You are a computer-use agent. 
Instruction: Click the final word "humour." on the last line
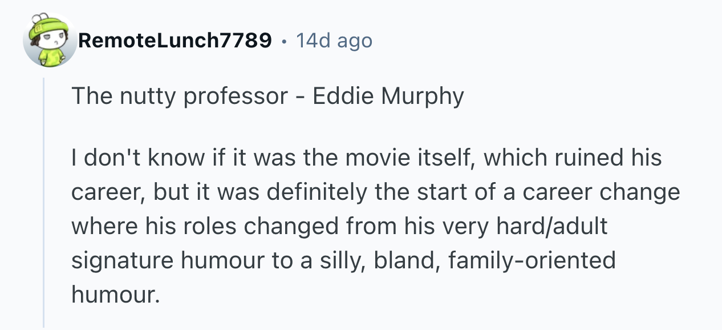click(113, 295)
